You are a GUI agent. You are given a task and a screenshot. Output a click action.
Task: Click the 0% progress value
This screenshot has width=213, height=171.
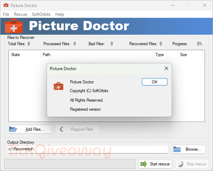click(200, 44)
